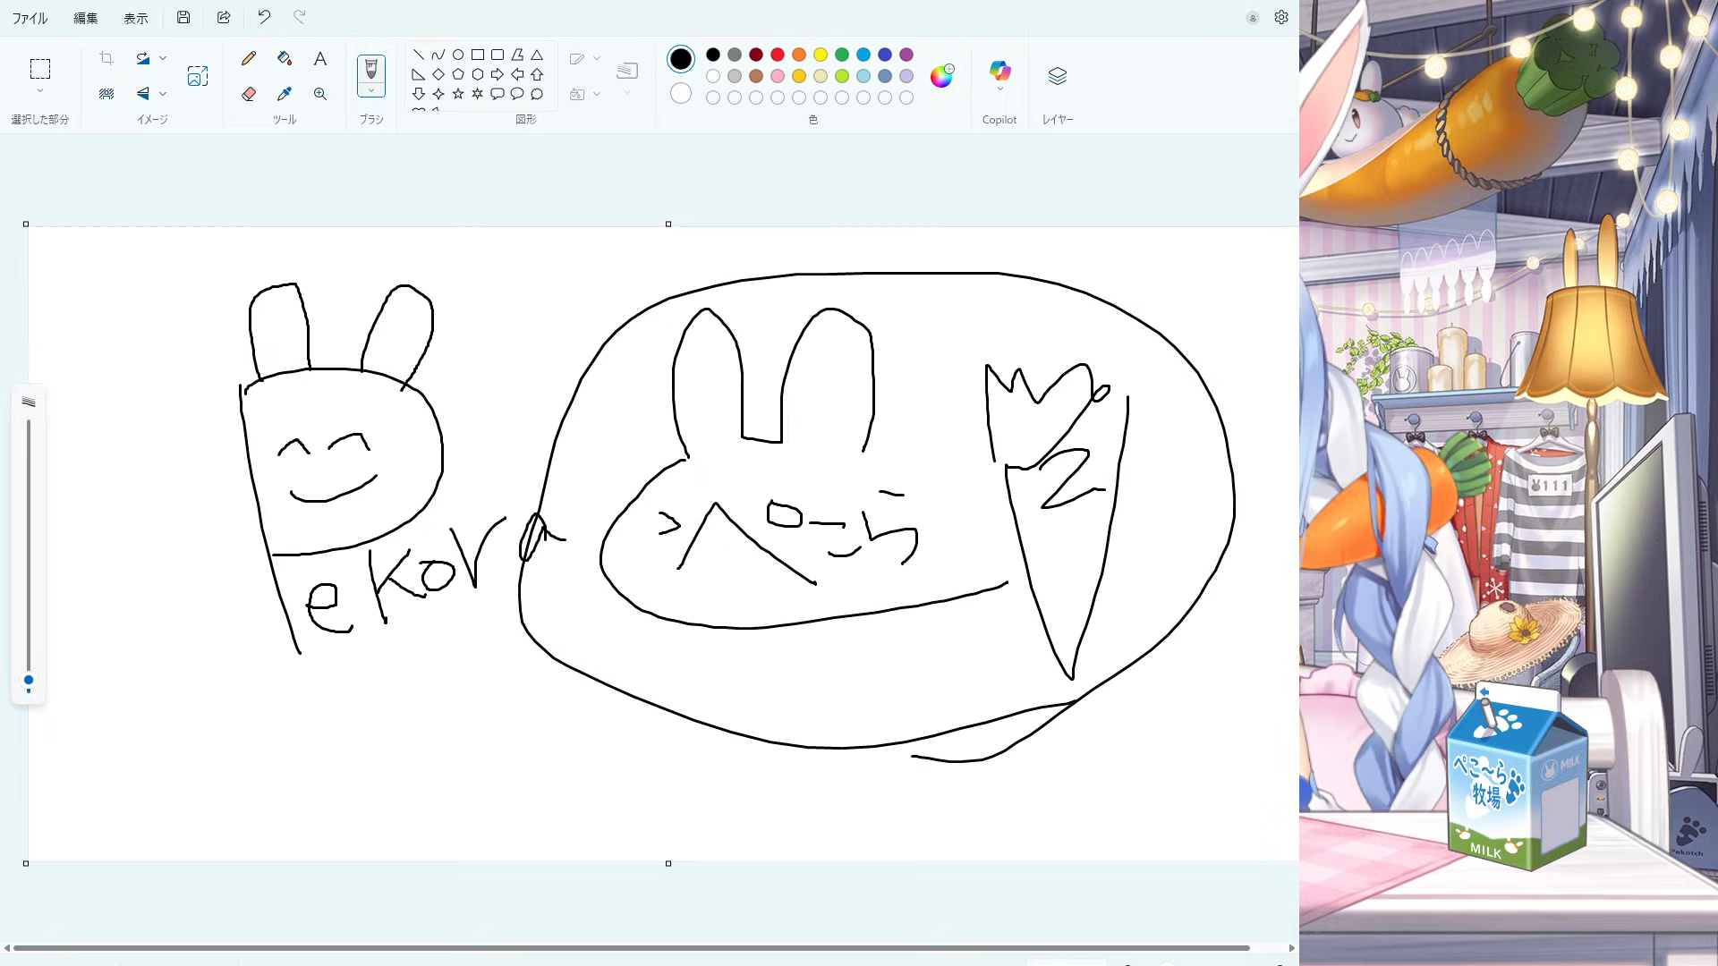Choose the Triangle shape
Image resolution: width=1718 pixels, height=966 pixels.
coord(537,55)
